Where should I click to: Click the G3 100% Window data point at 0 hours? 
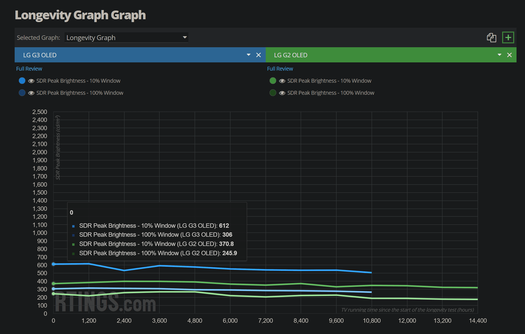53,289
